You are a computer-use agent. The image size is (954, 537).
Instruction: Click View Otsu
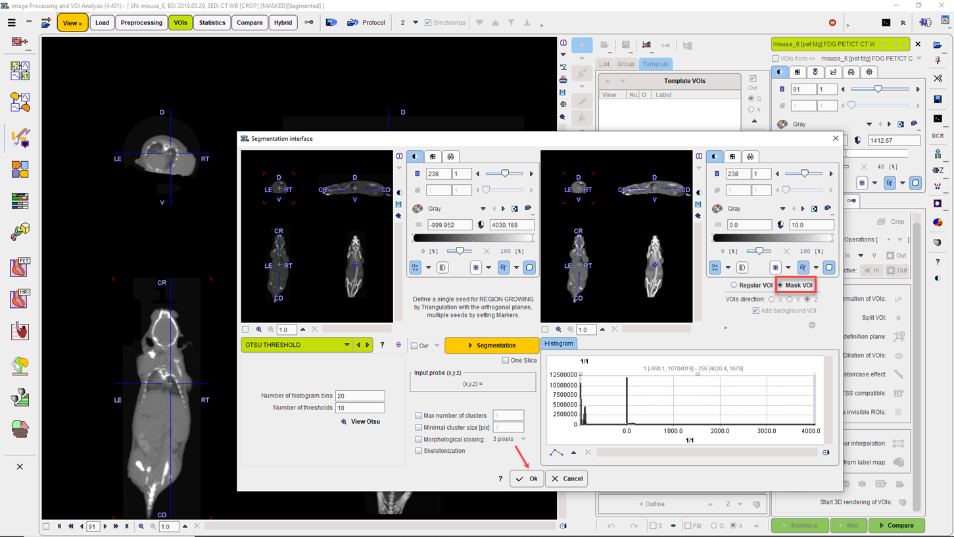coord(360,421)
